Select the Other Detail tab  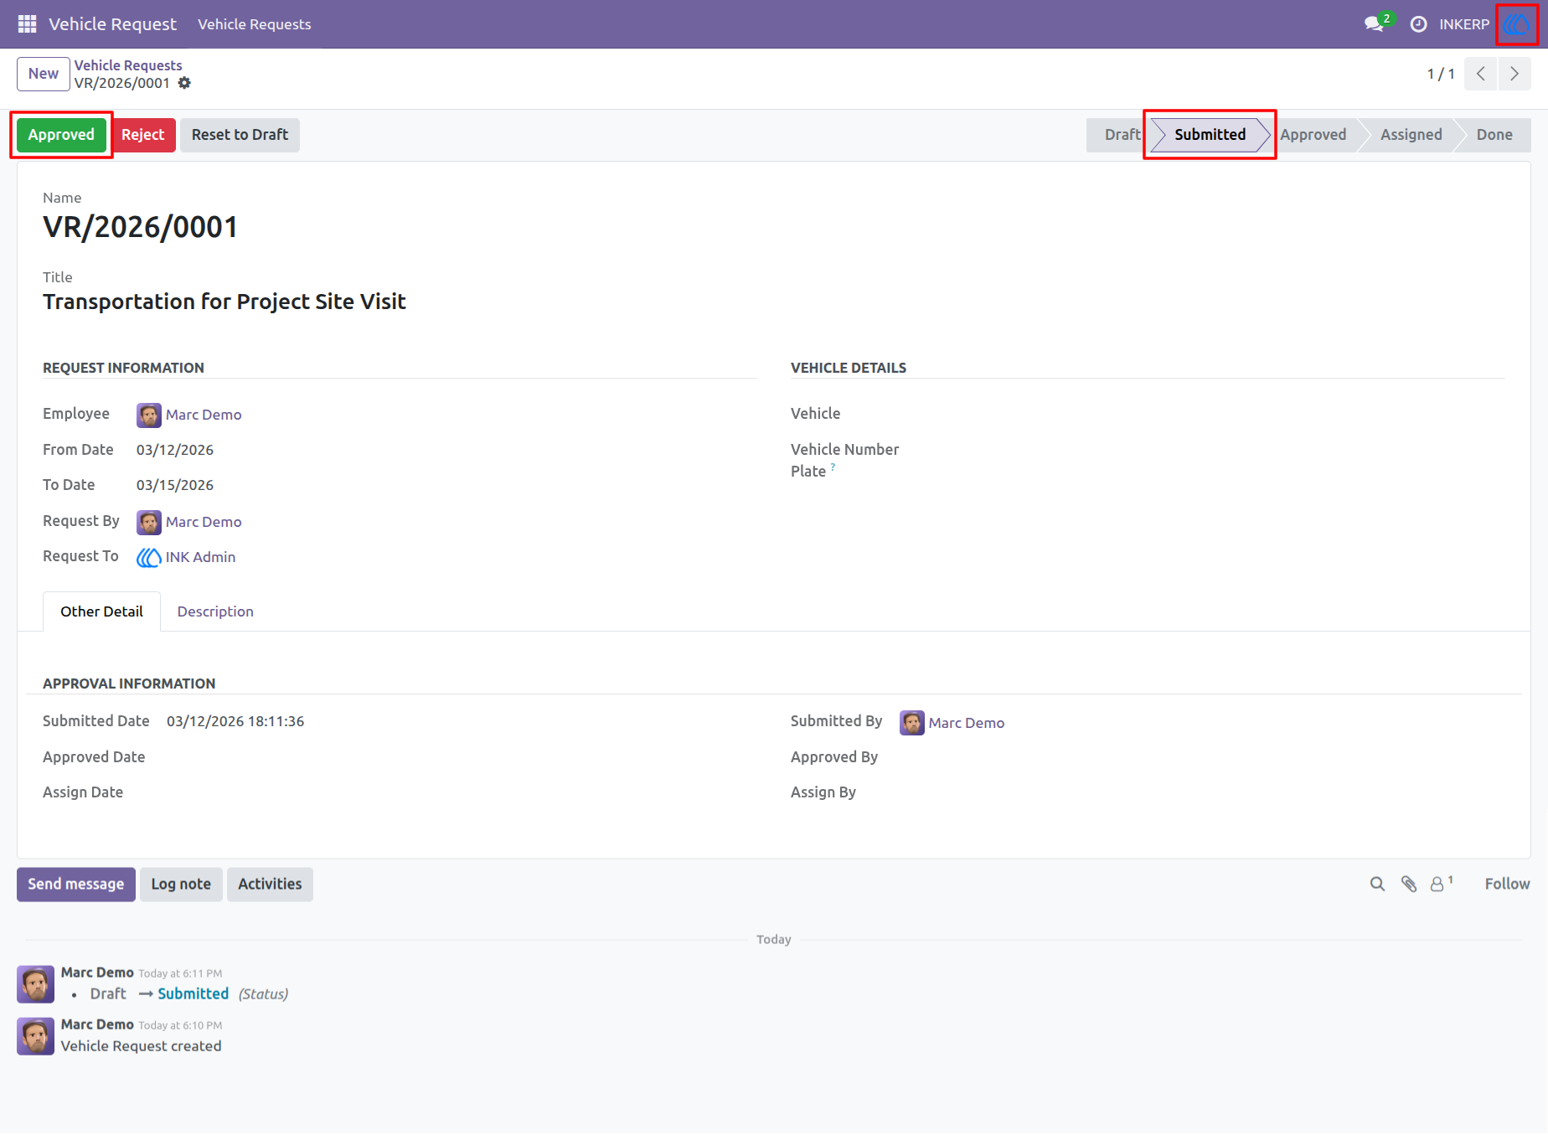[x=101, y=611]
